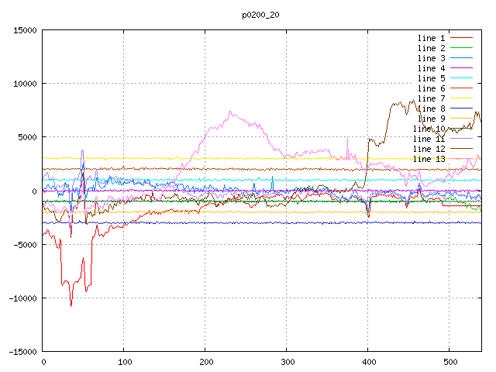Click the chart title p0200_20
Image resolution: width=496 pixels, height=372 pixels.
(262, 15)
